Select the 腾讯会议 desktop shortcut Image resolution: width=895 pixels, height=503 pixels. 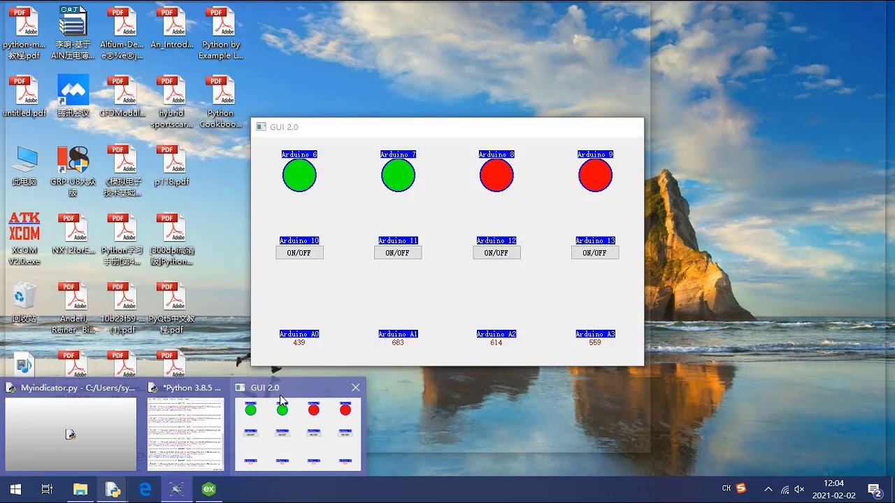pos(73,96)
